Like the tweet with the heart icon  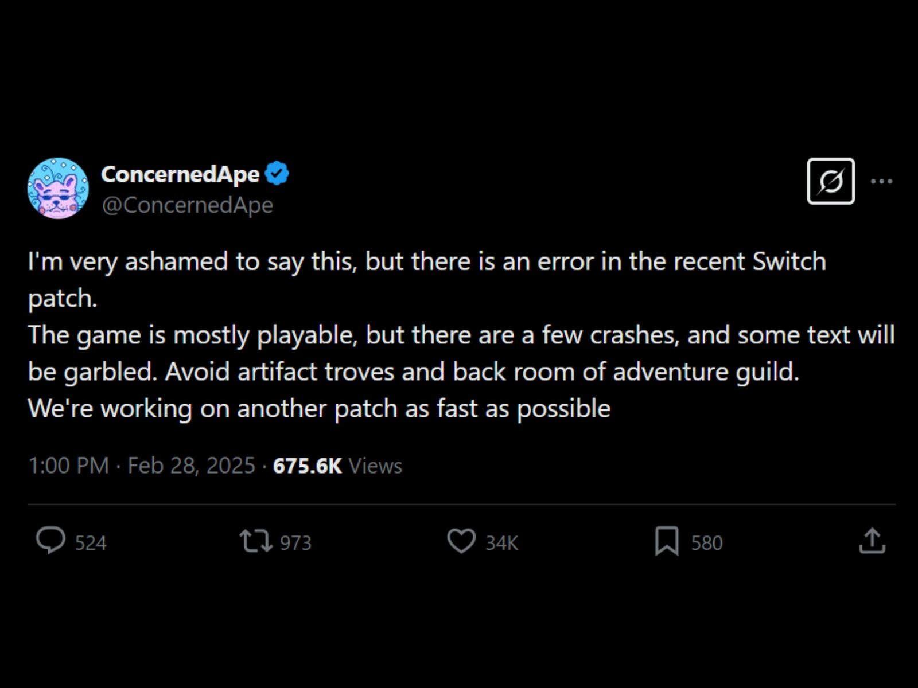[461, 541]
